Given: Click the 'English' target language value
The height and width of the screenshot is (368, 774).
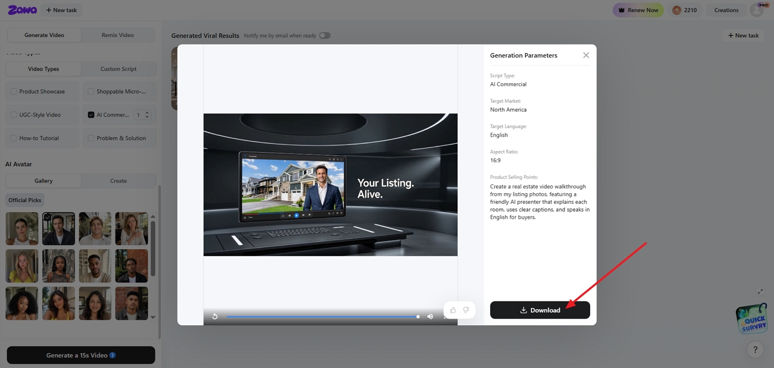Looking at the screenshot, I should point(499,135).
